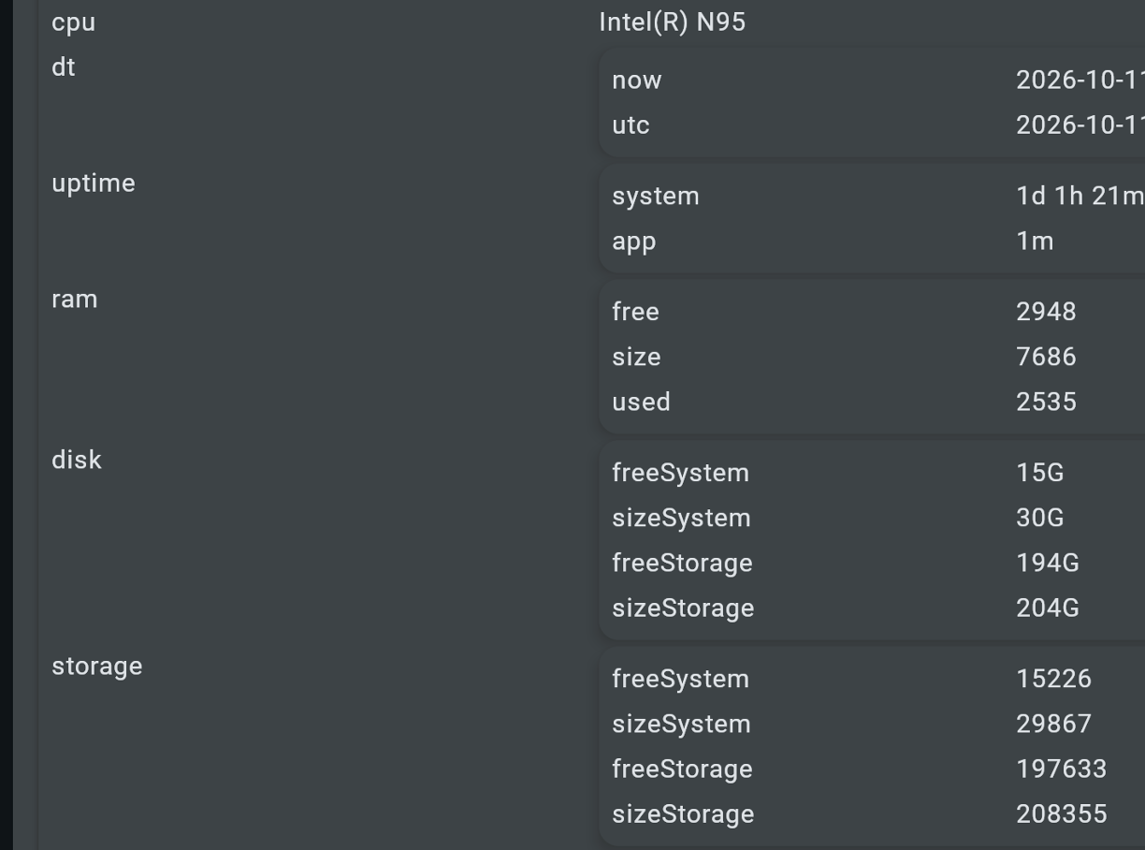Select the storage row label

tap(97, 667)
